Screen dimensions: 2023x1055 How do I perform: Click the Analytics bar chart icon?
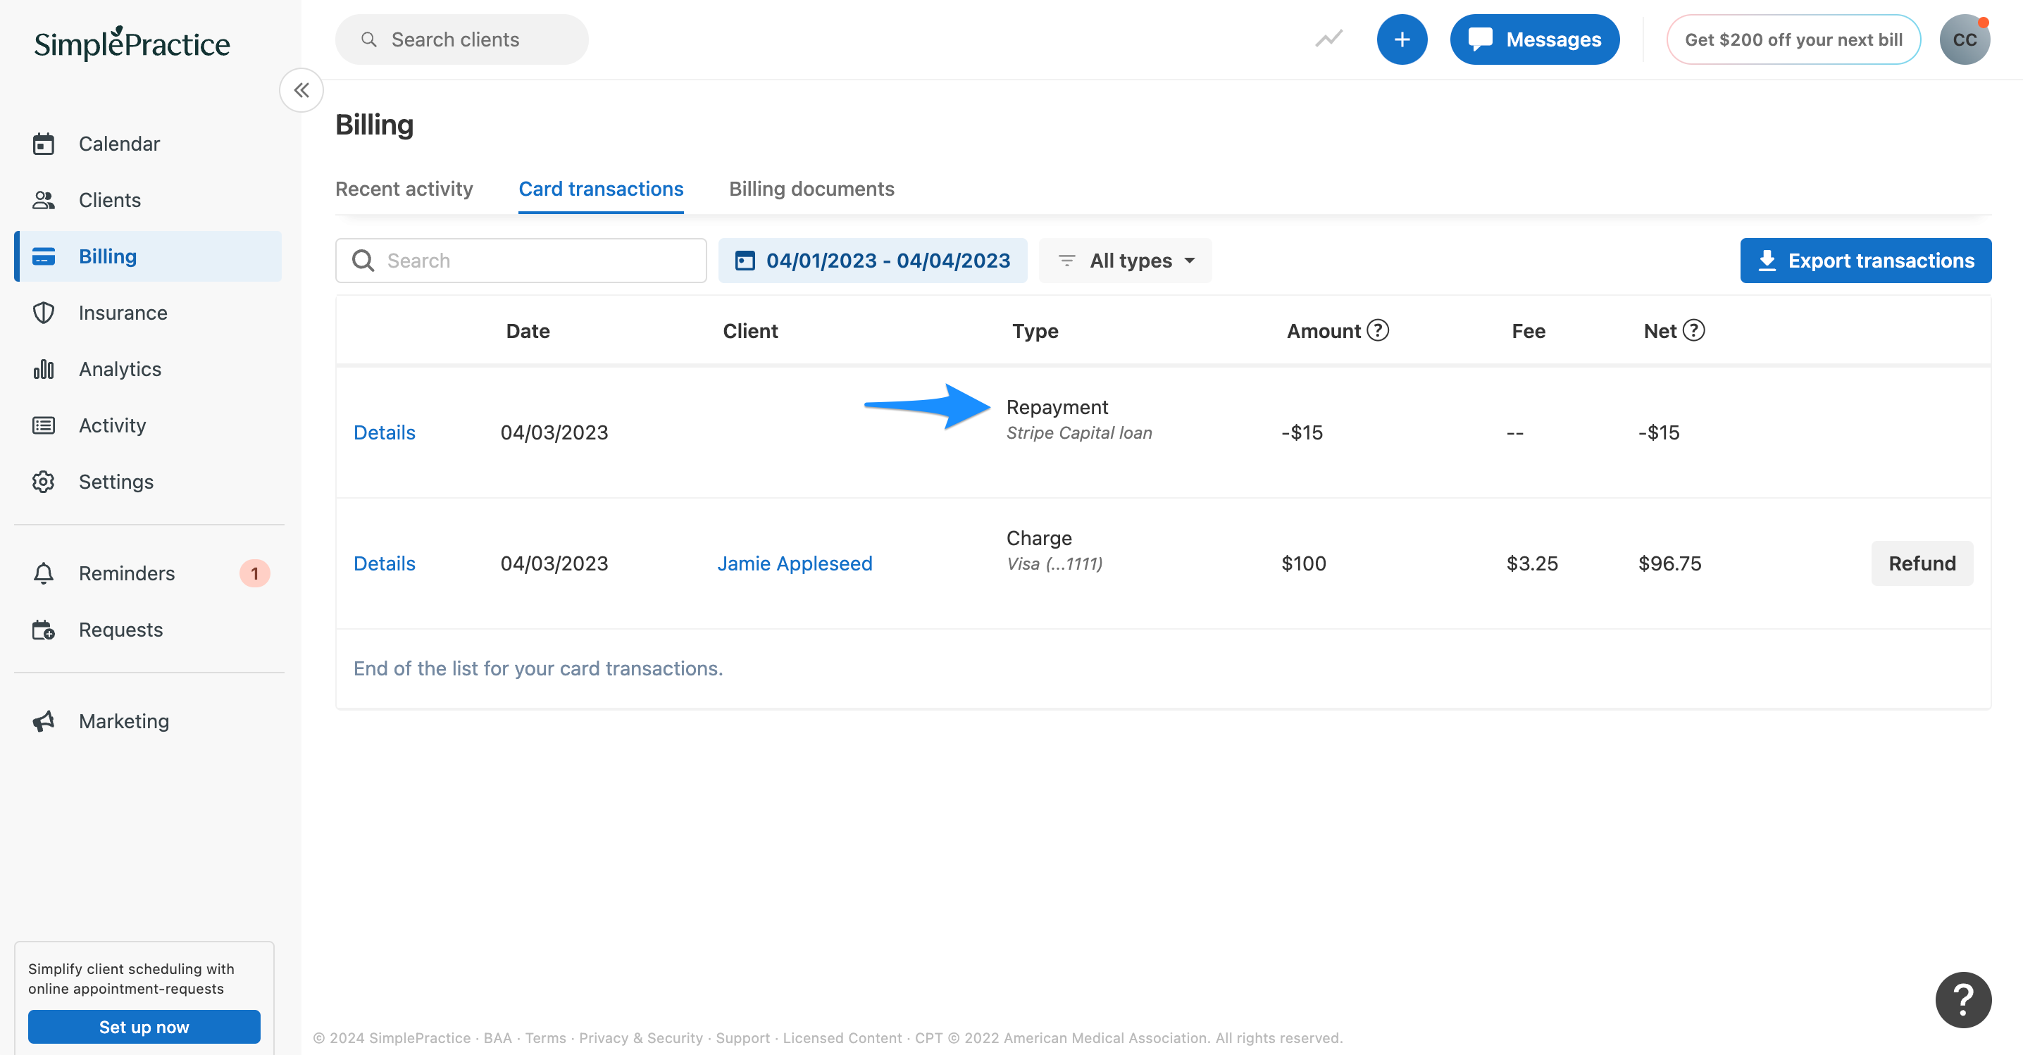(43, 369)
